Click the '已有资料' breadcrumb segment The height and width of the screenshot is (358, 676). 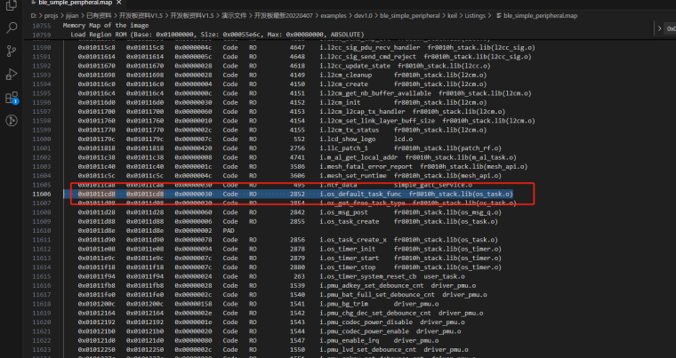(99, 15)
